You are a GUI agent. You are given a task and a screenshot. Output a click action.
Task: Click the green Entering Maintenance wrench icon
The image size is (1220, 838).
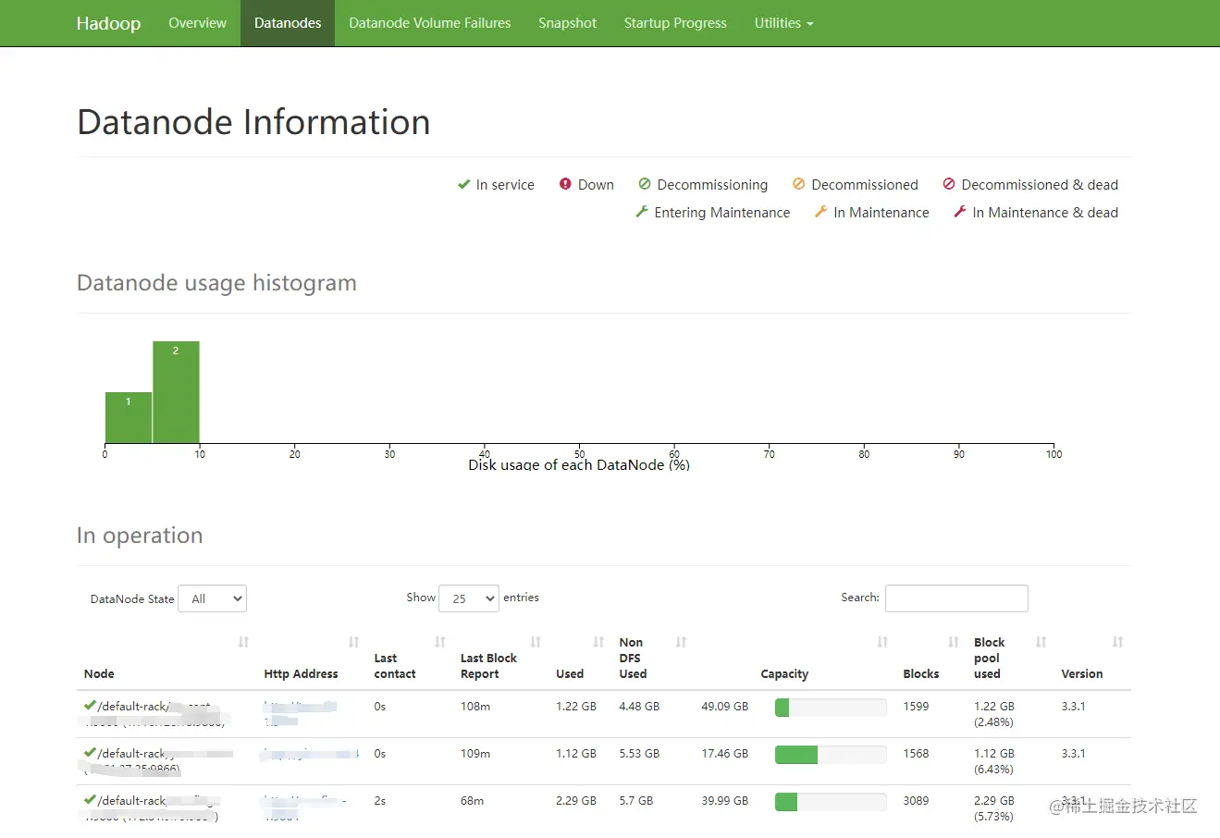(x=642, y=212)
